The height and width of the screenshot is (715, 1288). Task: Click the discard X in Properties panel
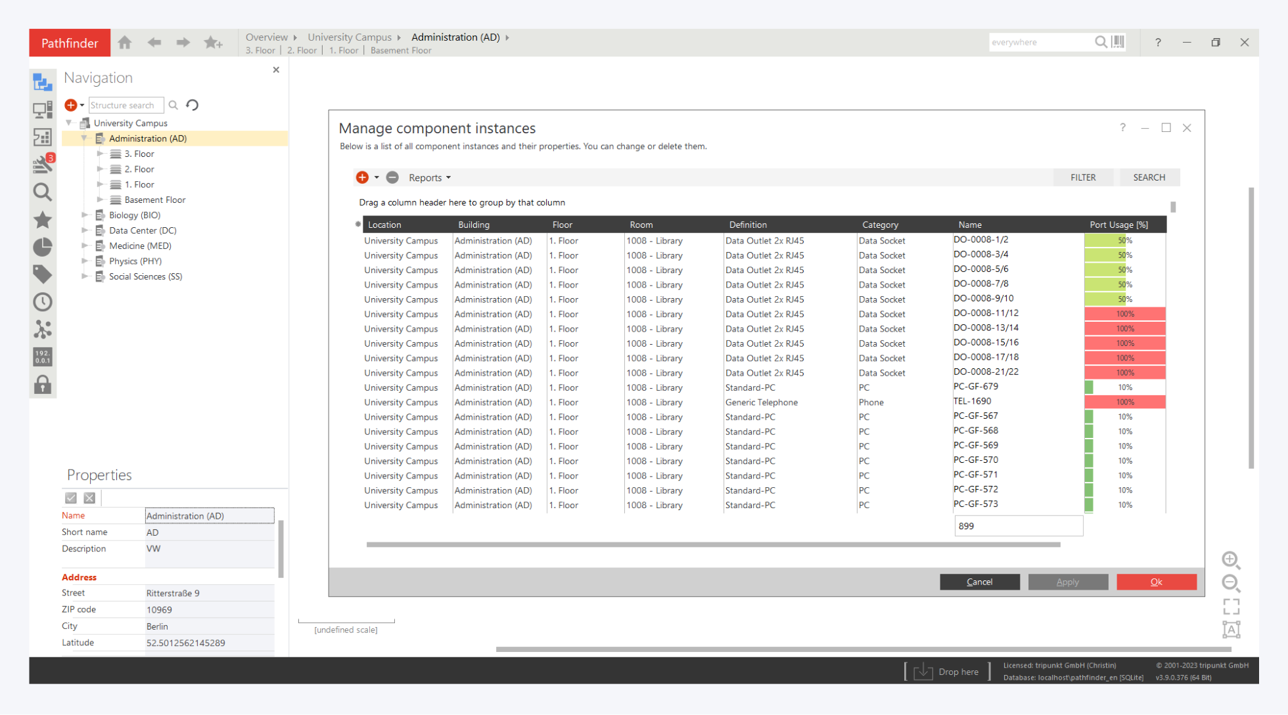(90, 498)
